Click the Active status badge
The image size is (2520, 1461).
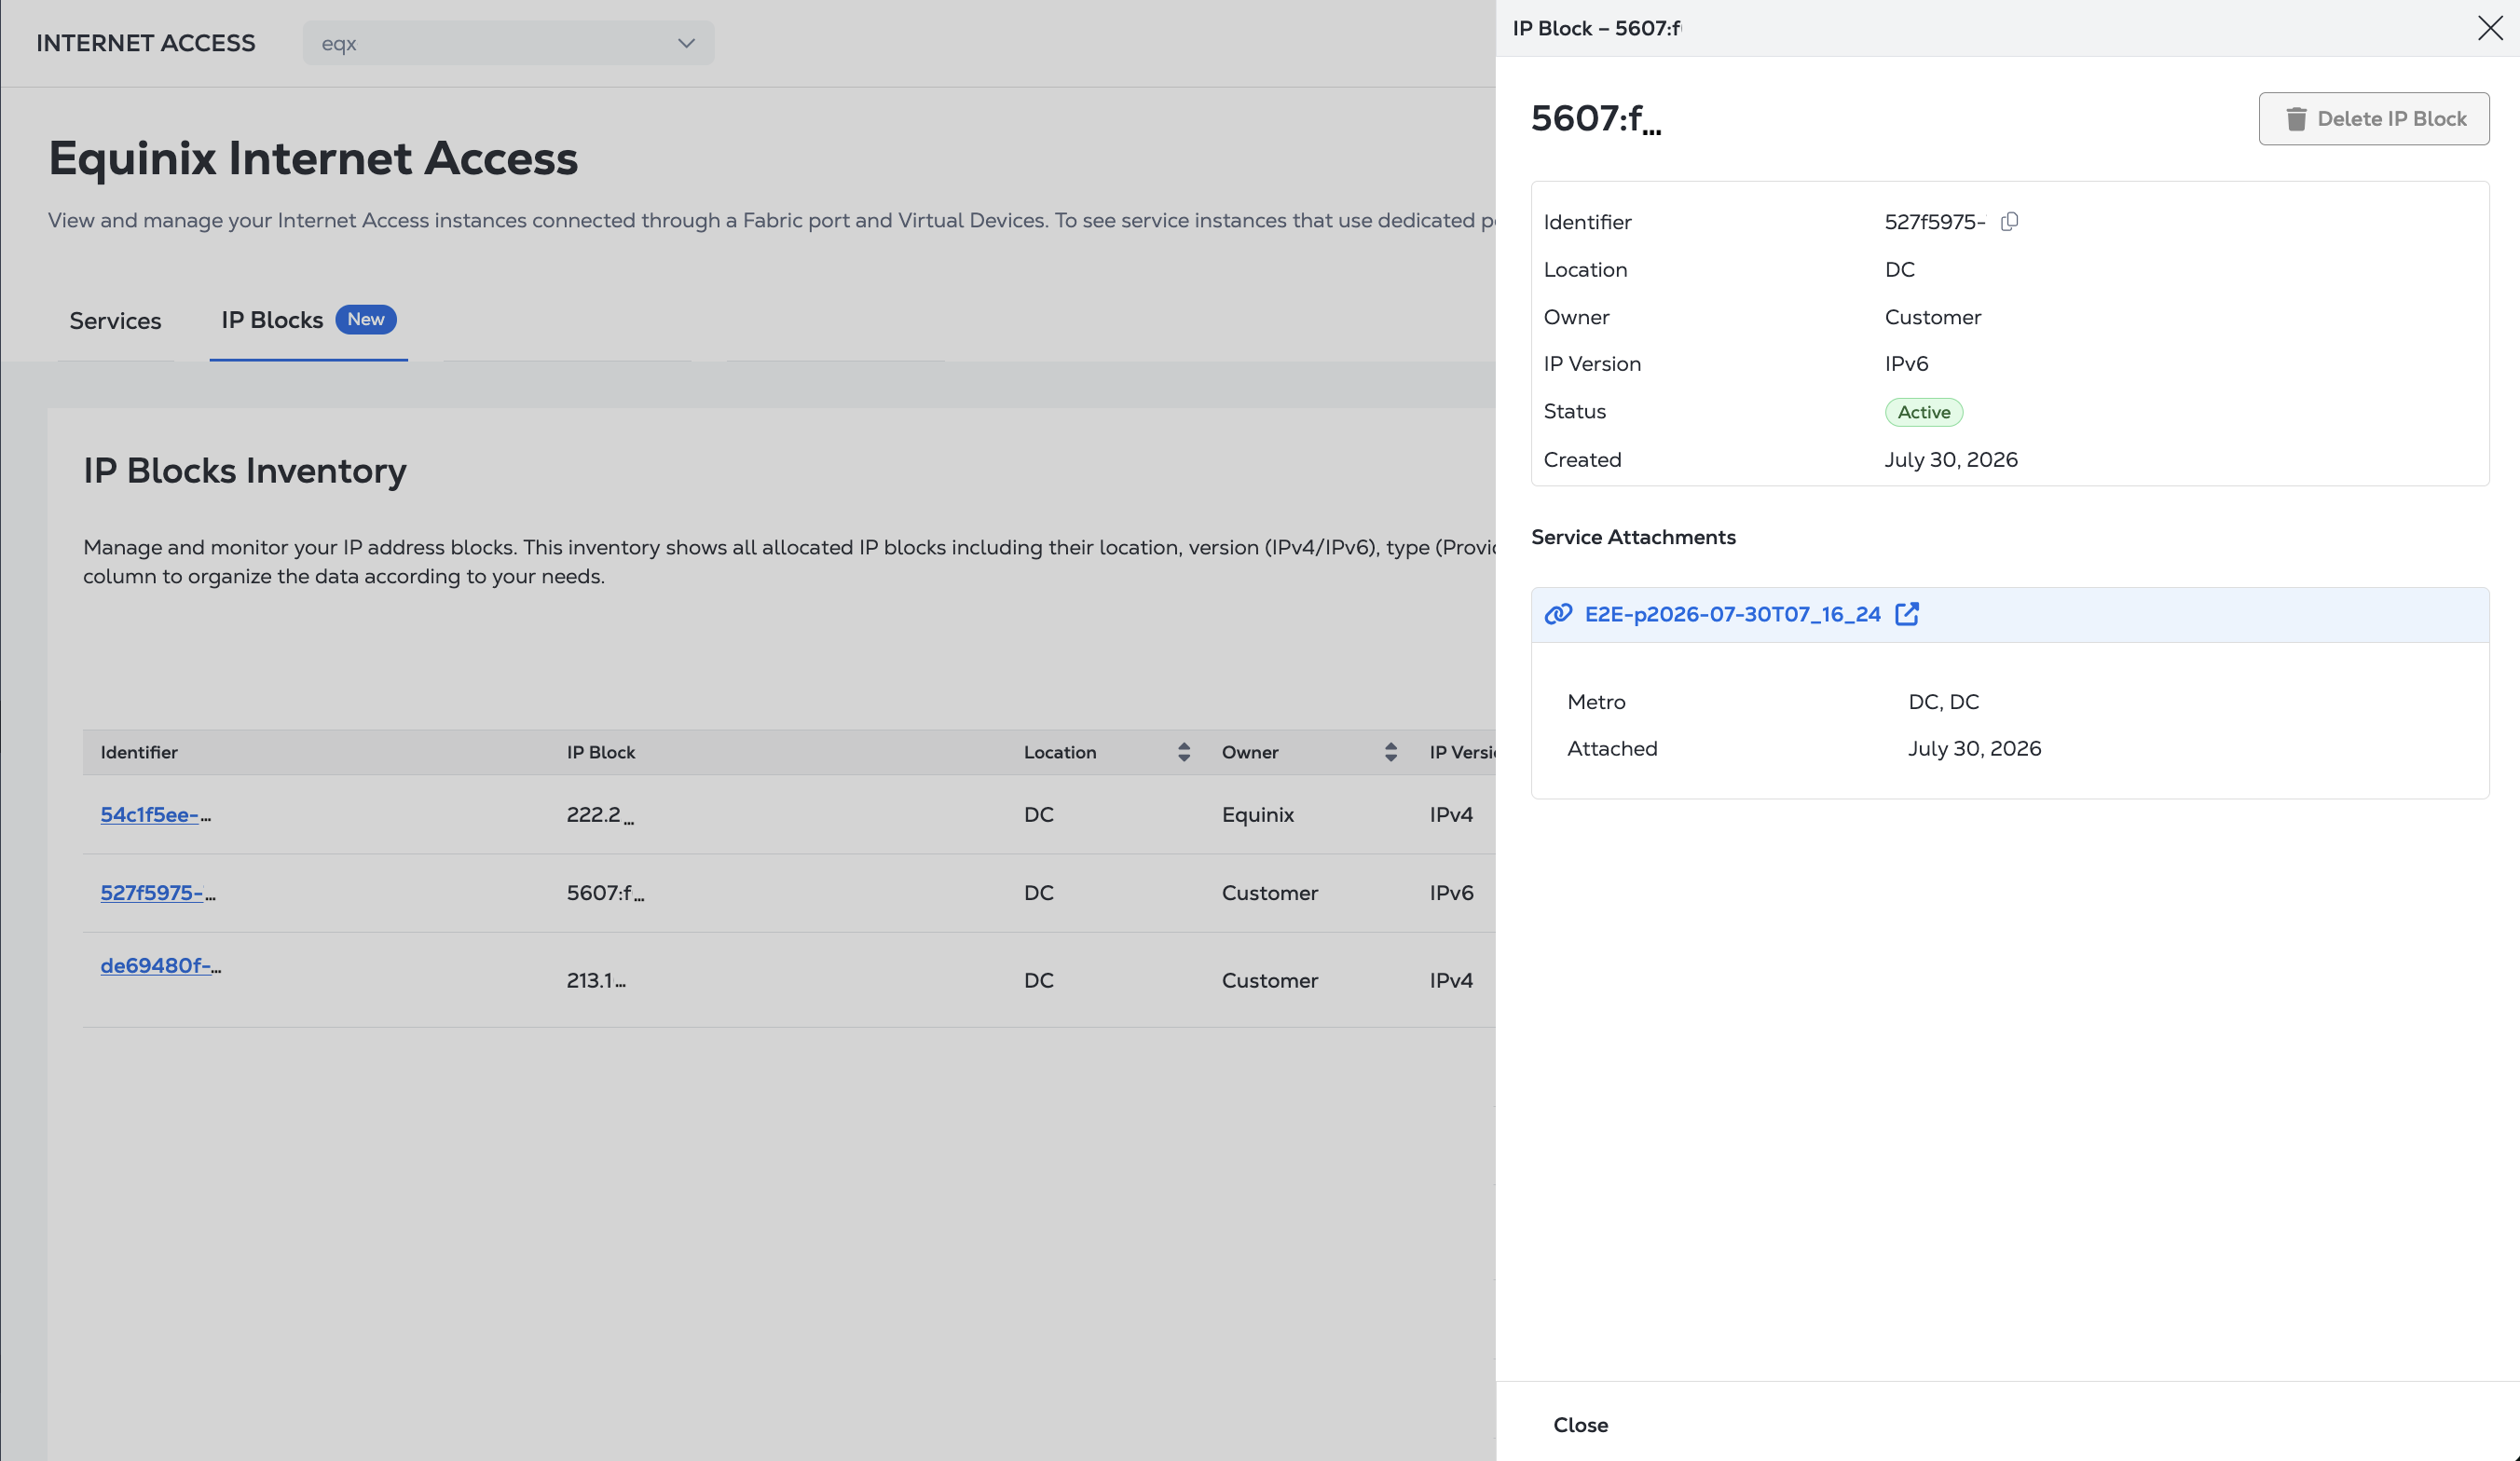[1924, 412]
